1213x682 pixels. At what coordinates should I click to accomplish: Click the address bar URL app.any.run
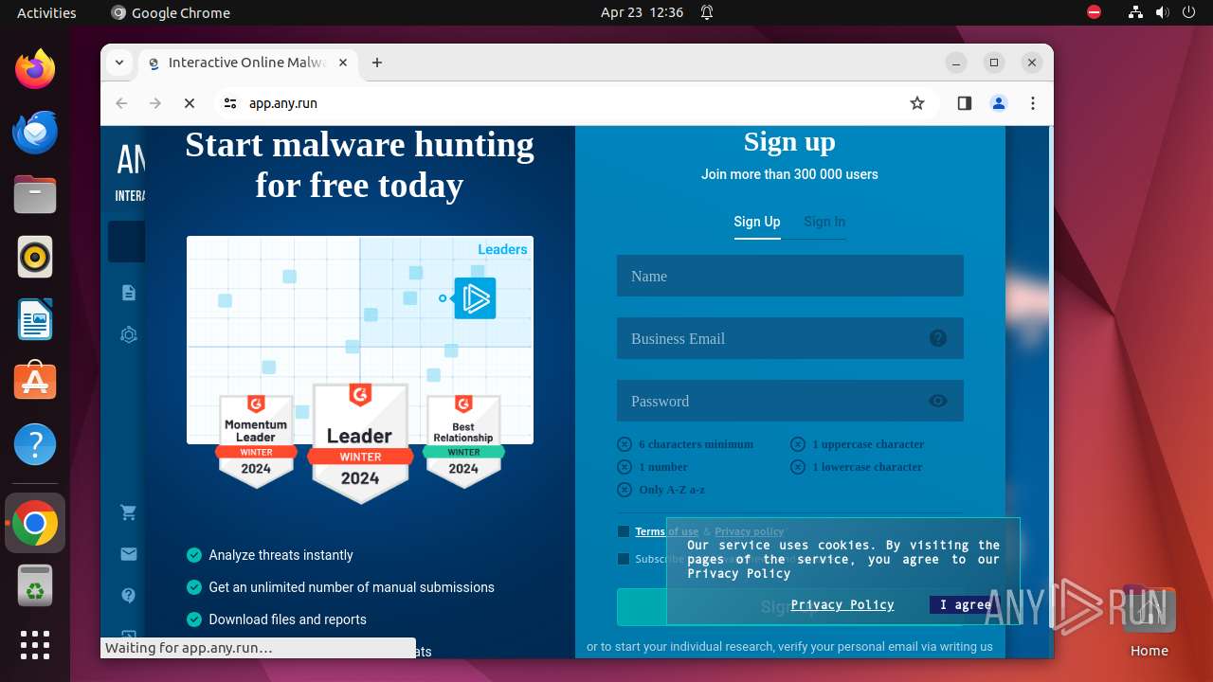coord(283,103)
